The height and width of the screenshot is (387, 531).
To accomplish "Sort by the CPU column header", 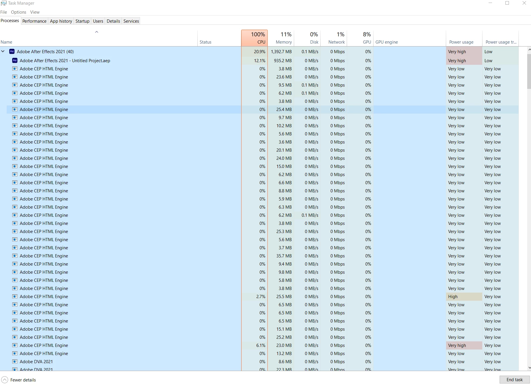I will [254, 38].
